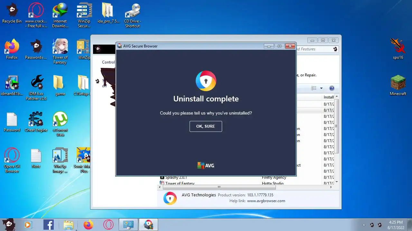Open CD Drive - Shortcut icon
412x231 pixels.
pos(132,15)
